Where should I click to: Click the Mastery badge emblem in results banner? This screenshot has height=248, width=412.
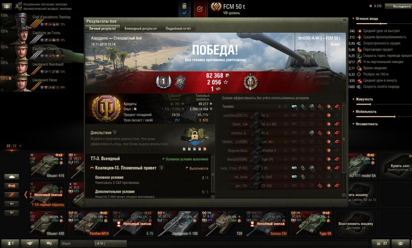coord(250,82)
